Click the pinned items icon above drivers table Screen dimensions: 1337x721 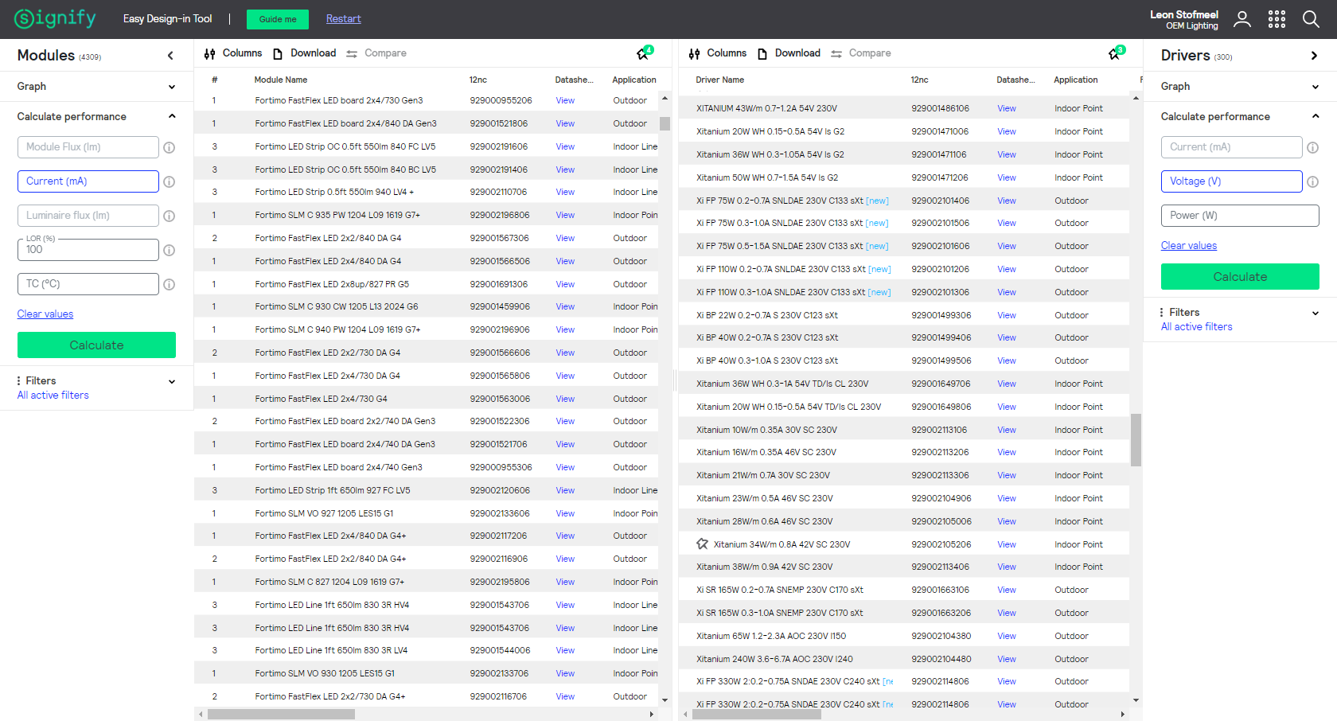point(1114,53)
